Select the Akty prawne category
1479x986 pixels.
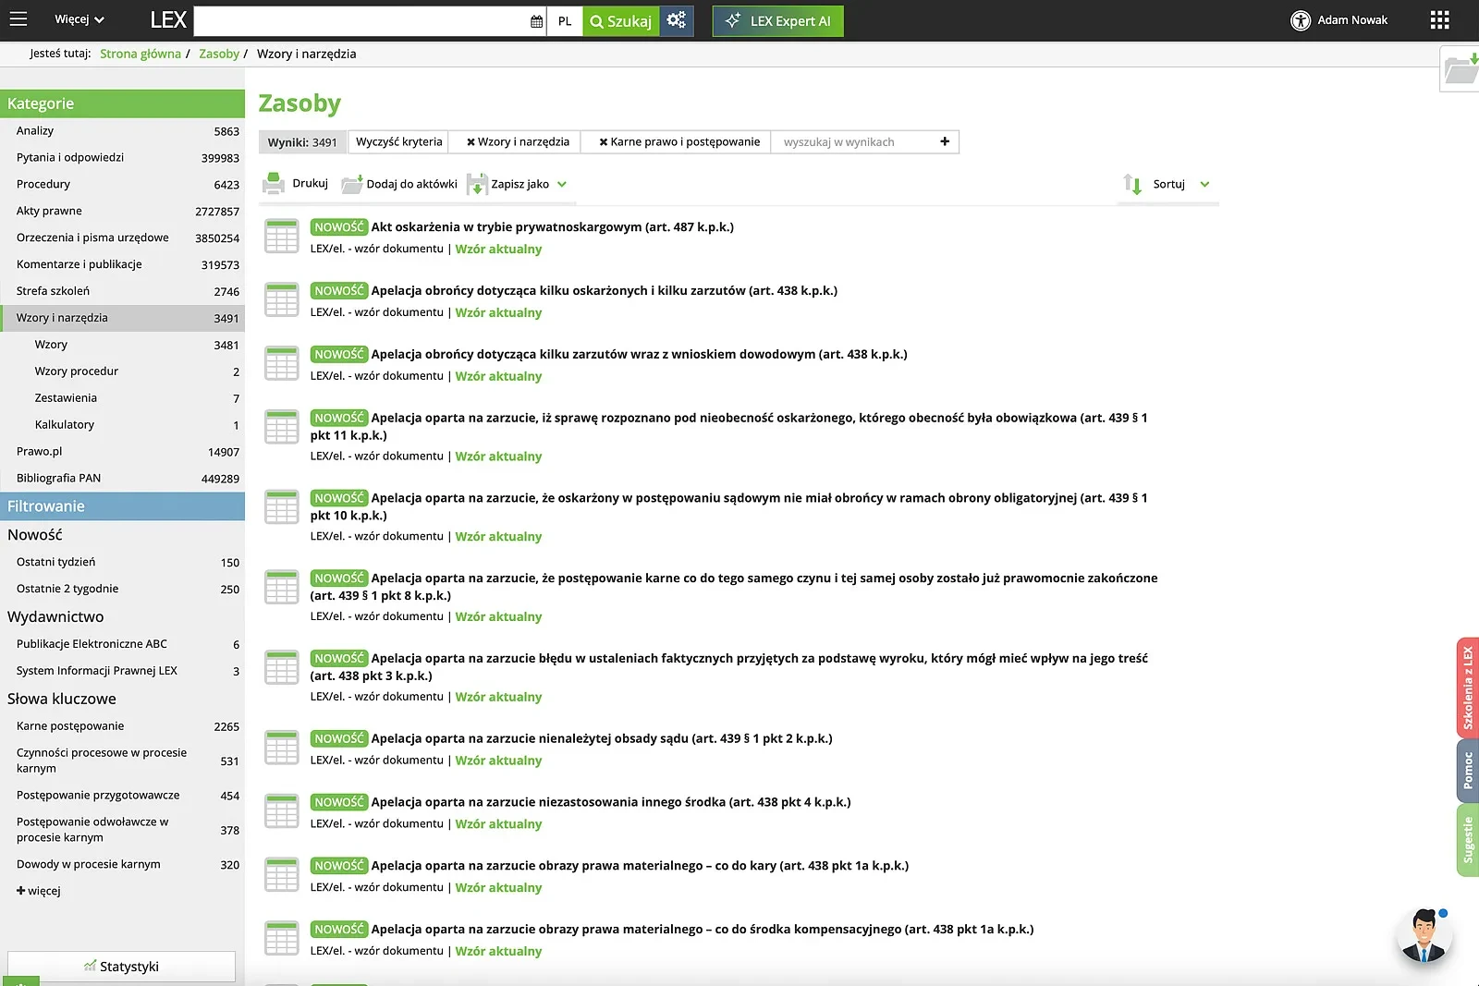coord(122,212)
